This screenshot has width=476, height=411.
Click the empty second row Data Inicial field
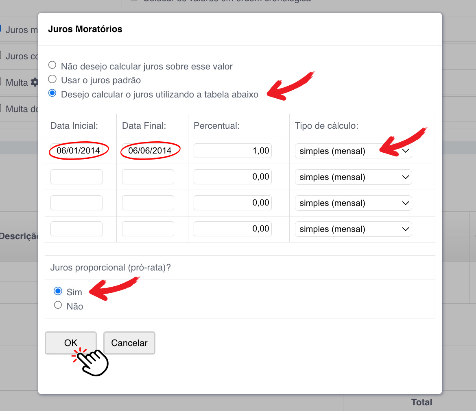coord(76,177)
